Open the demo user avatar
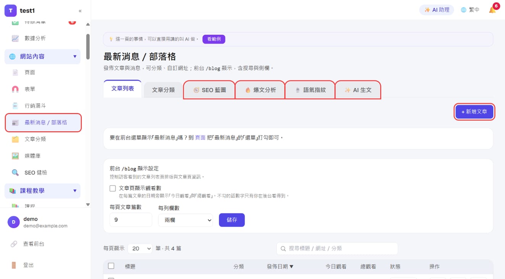The width and height of the screenshot is (505, 279). [x=14, y=222]
